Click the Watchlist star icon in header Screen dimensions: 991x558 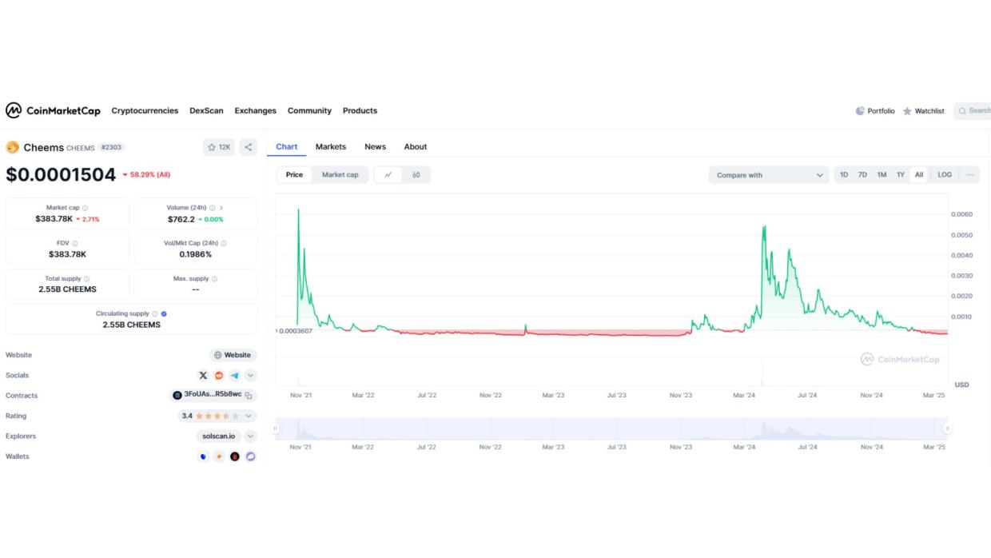[907, 111]
